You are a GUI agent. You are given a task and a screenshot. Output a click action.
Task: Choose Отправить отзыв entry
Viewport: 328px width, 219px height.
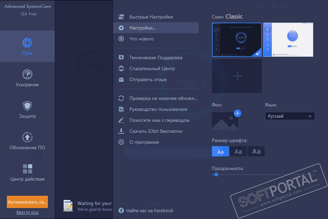pos(156,79)
